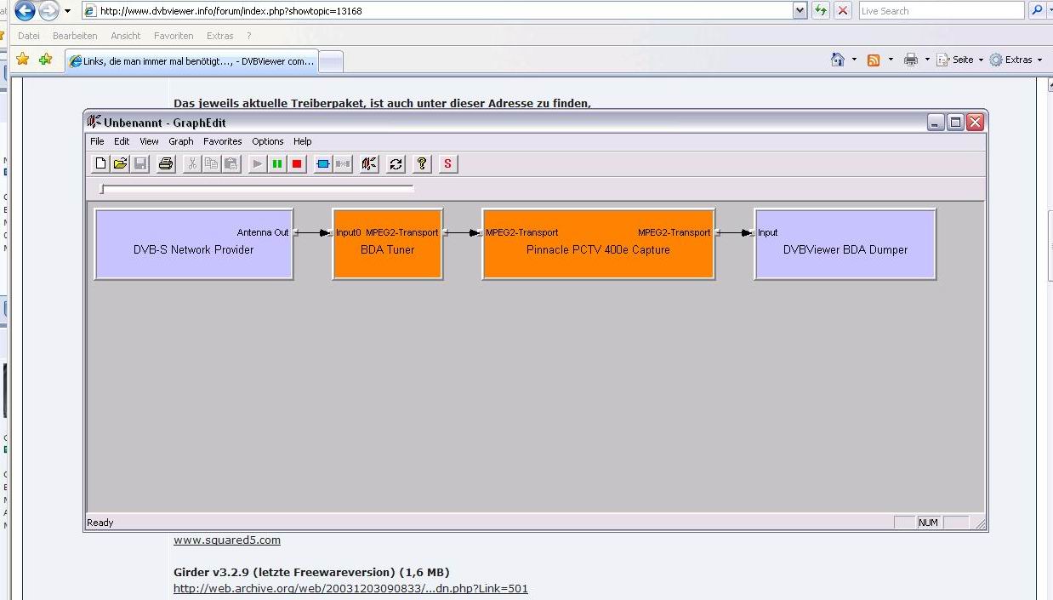Open the Graph menu in GraphEdit

180,141
